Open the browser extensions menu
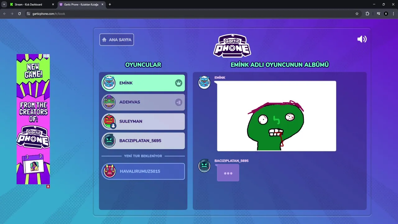The width and height of the screenshot is (398, 224). (367, 14)
